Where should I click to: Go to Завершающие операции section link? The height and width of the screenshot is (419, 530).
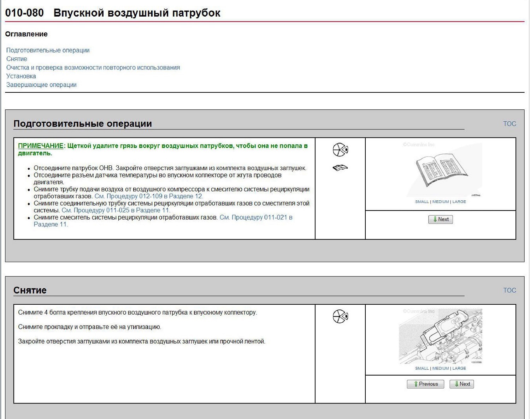coord(41,85)
